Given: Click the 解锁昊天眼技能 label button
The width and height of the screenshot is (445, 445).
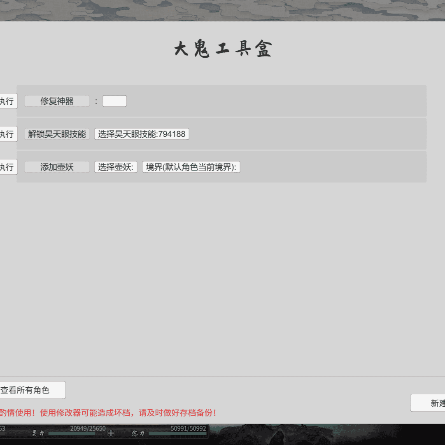Looking at the screenshot, I should coord(57,134).
